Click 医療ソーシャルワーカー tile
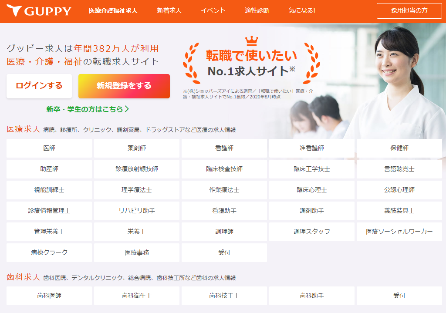Viewport: 446px width, 313px height. [x=399, y=232]
